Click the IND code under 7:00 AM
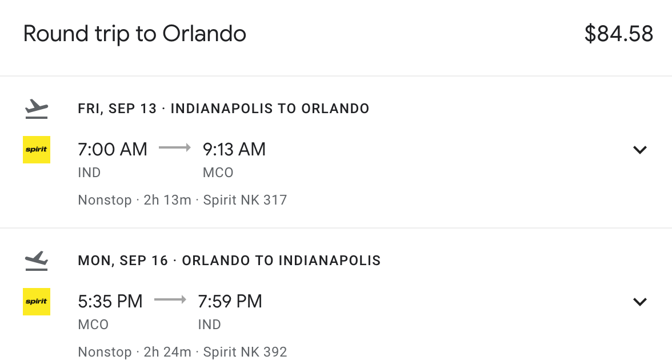The width and height of the screenshot is (672, 360). click(89, 173)
